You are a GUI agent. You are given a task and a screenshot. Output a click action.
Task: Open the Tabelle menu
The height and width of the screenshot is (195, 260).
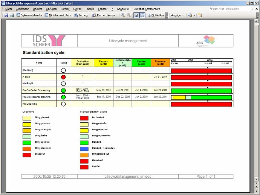pyautogui.click(x=90, y=9)
